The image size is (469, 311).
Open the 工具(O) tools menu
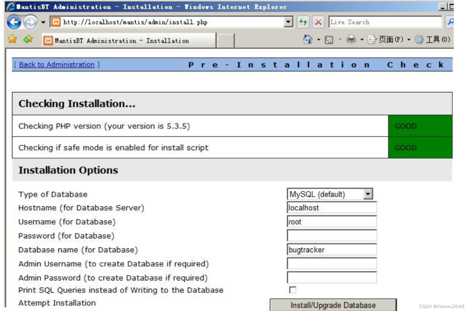click(x=432, y=39)
